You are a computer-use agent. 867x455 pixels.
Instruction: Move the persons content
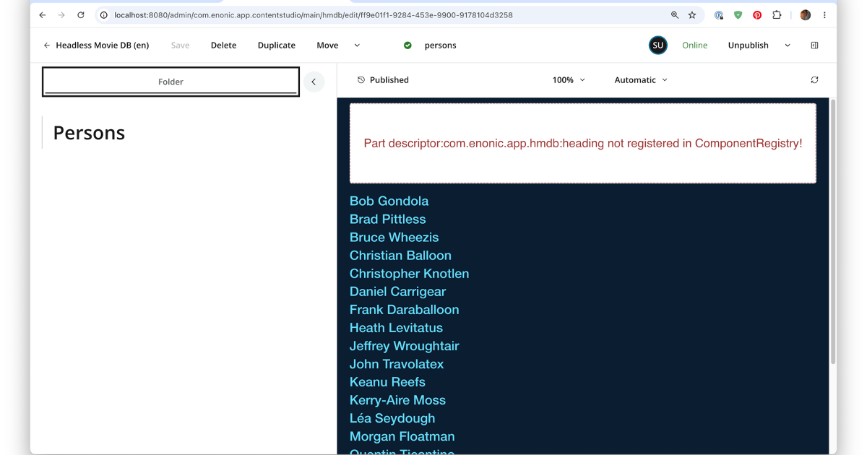coord(327,45)
